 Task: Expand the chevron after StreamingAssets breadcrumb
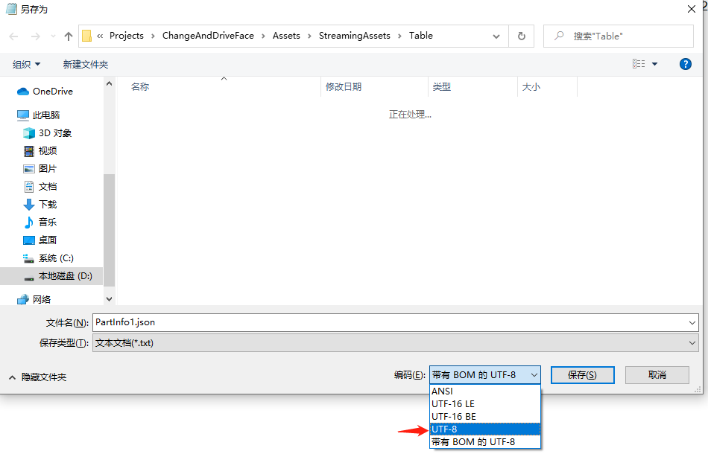pyautogui.click(x=400, y=36)
